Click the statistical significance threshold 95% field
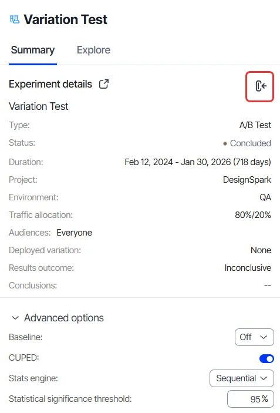 pyautogui.click(x=251, y=399)
